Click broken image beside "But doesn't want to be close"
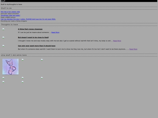The height and width of the screenshot is (118, 158). pyautogui.click(x=4, y=38)
